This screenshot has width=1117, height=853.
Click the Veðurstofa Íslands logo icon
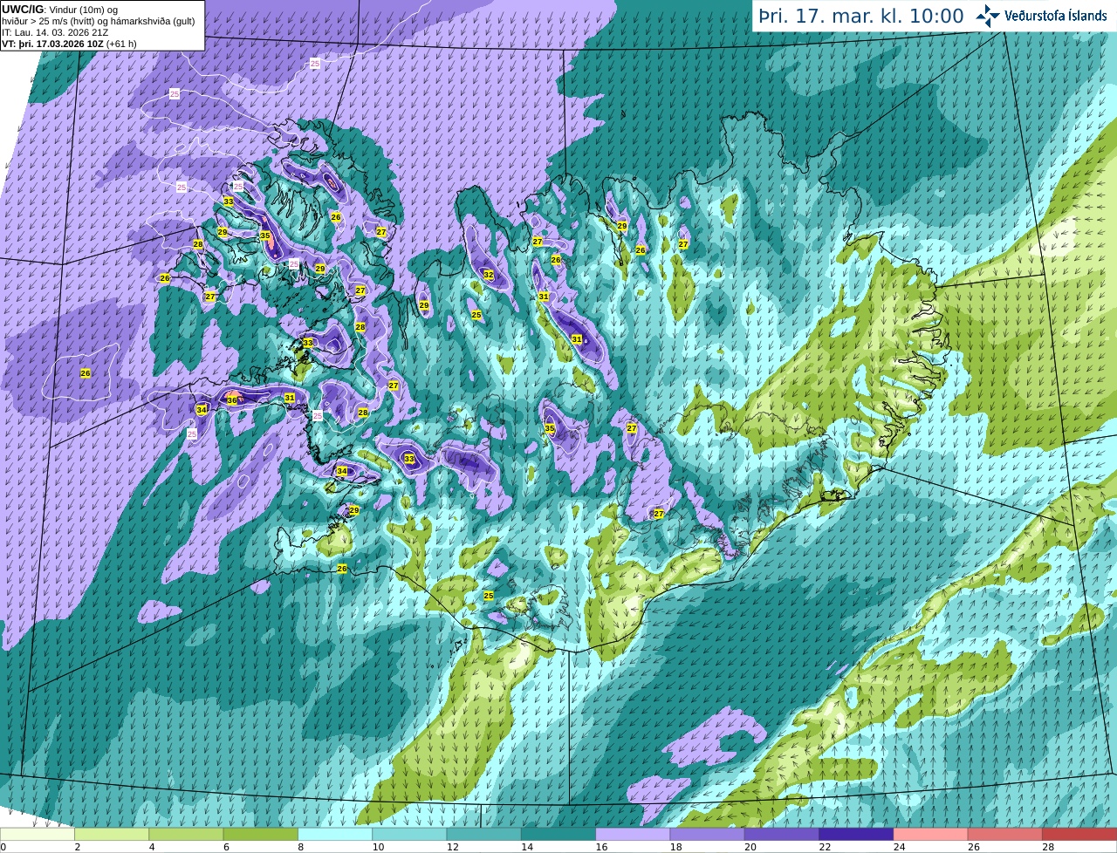pyautogui.click(x=988, y=16)
